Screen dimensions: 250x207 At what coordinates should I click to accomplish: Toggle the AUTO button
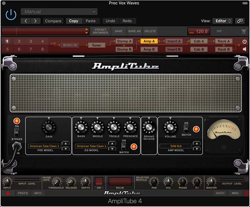point(220,193)
